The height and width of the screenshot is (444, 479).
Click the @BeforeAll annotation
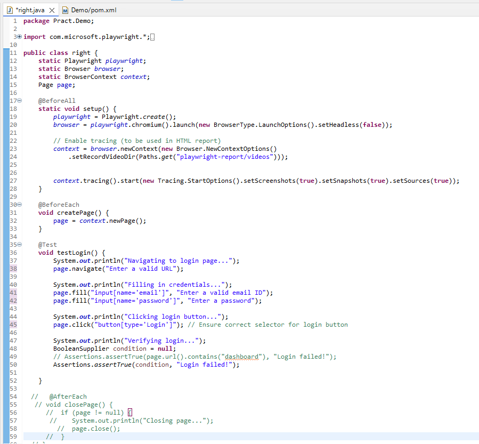point(57,101)
